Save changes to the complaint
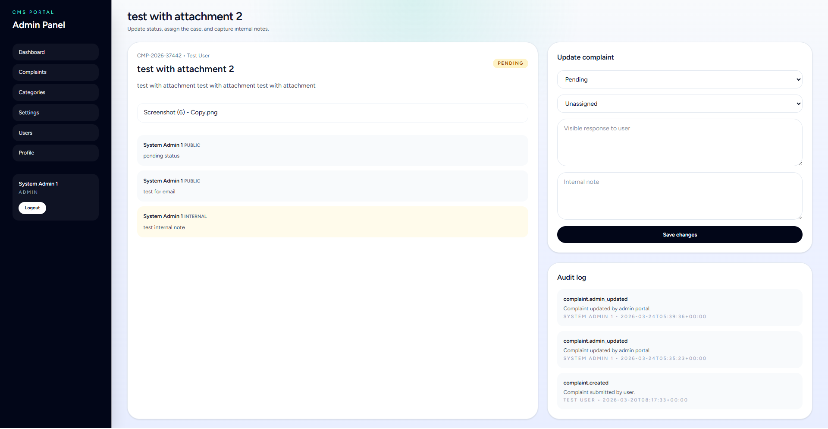Image resolution: width=828 pixels, height=429 pixels. tap(679, 235)
